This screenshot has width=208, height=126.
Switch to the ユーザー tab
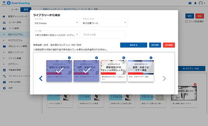point(15,10)
